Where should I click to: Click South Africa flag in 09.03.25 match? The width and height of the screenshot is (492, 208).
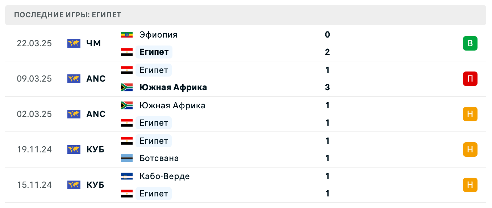pyautogui.click(x=126, y=87)
